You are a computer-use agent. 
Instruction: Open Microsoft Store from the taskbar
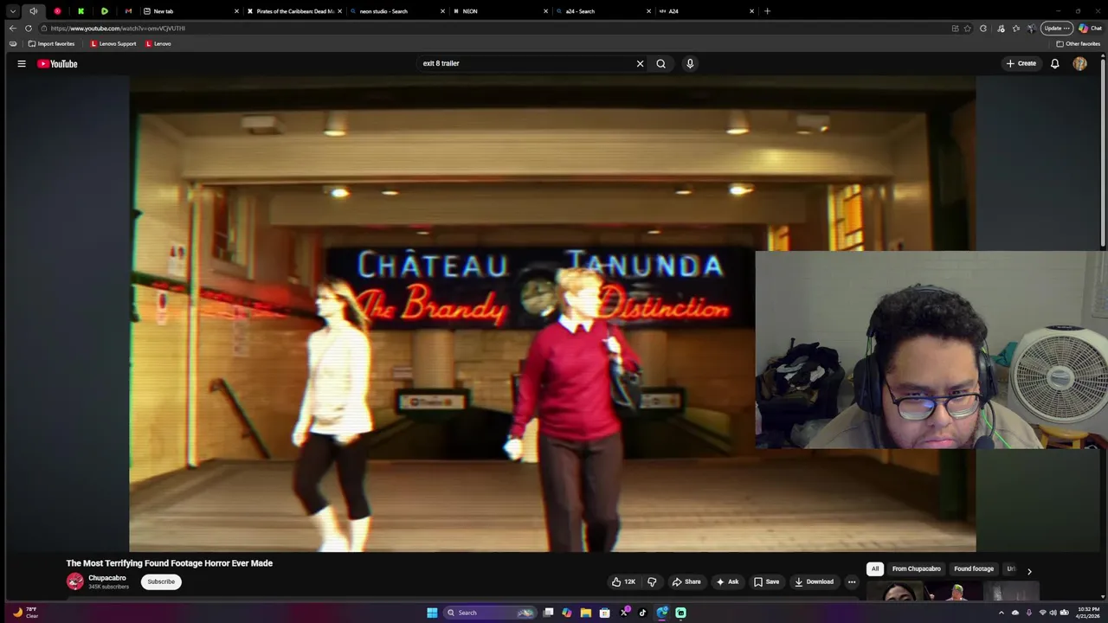pyautogui.click(x=604, y=613)
